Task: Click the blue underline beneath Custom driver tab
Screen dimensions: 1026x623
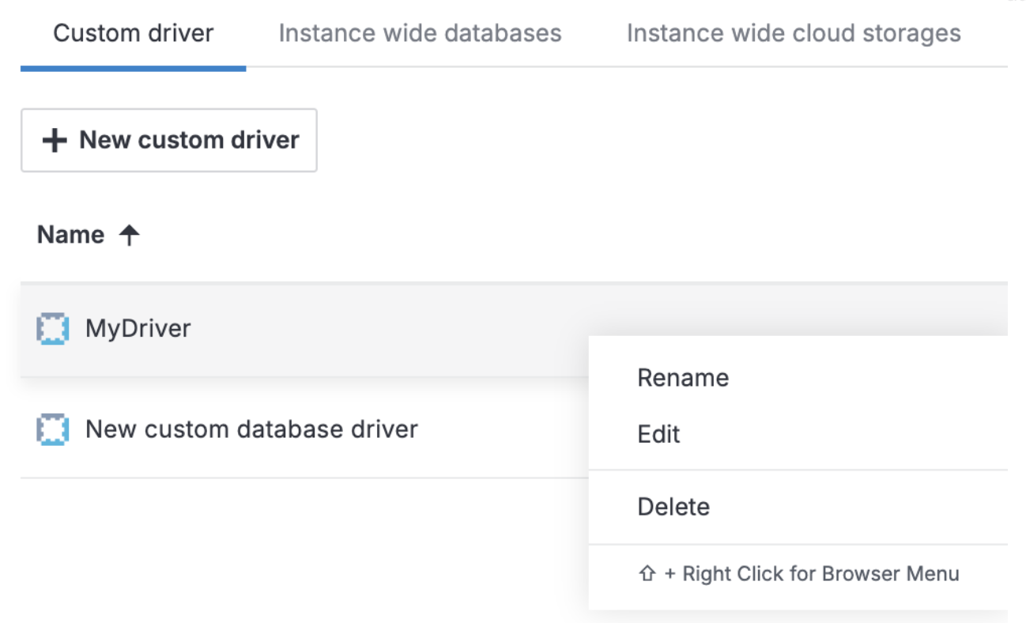Action: [133, 69]
